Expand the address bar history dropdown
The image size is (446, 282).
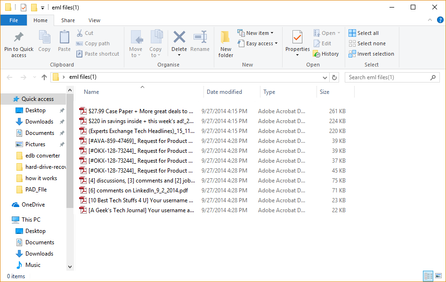324,77
